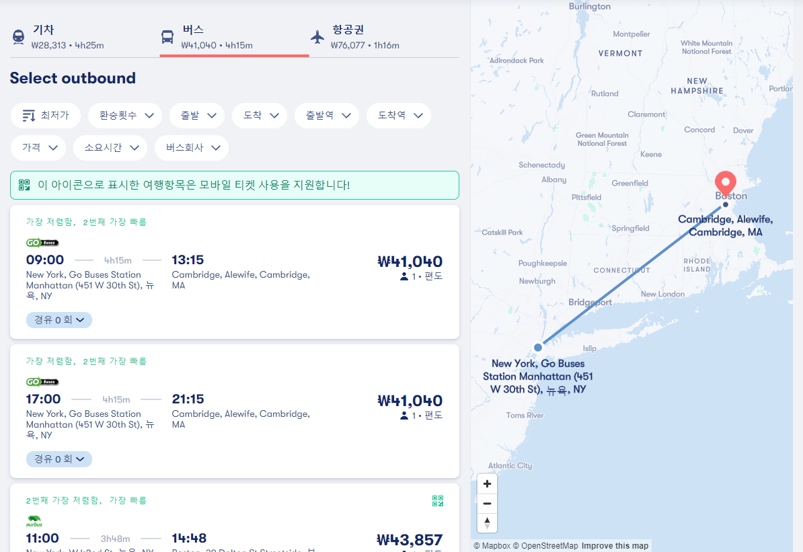Click the Select outbound heading
Screen dimensions: 803x552
73,79
